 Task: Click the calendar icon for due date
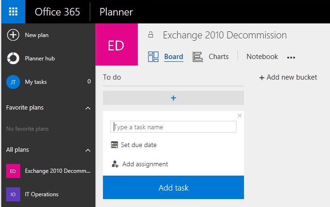(x=115, y=145)
